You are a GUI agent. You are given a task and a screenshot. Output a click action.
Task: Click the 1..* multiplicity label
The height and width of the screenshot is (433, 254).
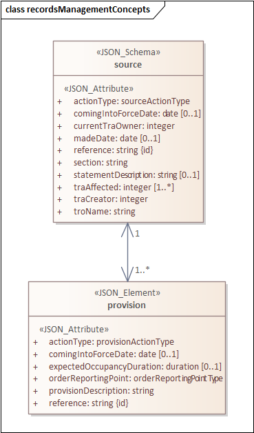(x=142, y=270)
